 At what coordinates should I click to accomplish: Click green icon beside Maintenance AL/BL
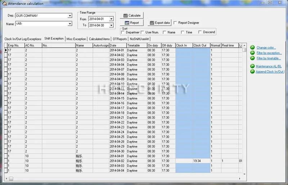253,66
